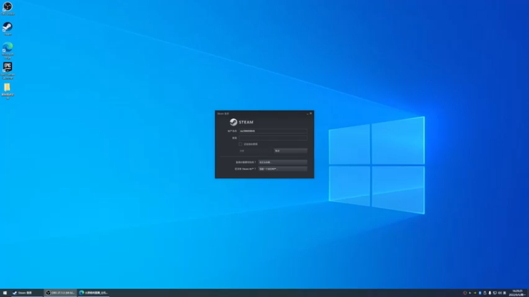This screenshot has width=529, height=297.
Task: Select the yellow folder on the desktop
Action: [7, 91]
